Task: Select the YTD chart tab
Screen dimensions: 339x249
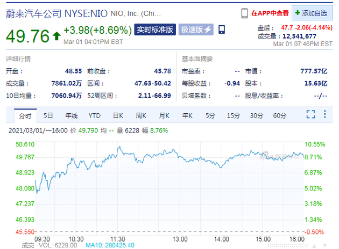Action: (x=95, y=115)
